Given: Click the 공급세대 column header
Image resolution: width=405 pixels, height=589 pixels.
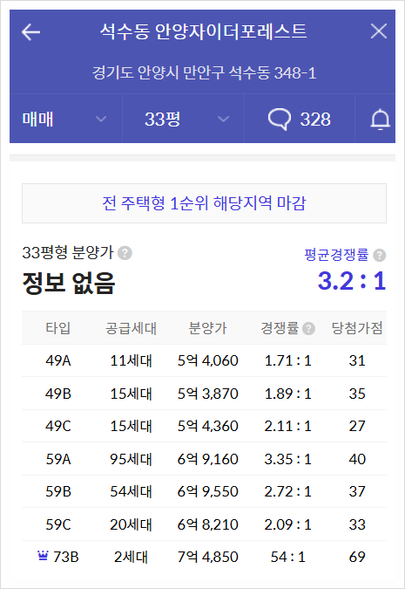Looking at the screenshot, I should point(131,328).
